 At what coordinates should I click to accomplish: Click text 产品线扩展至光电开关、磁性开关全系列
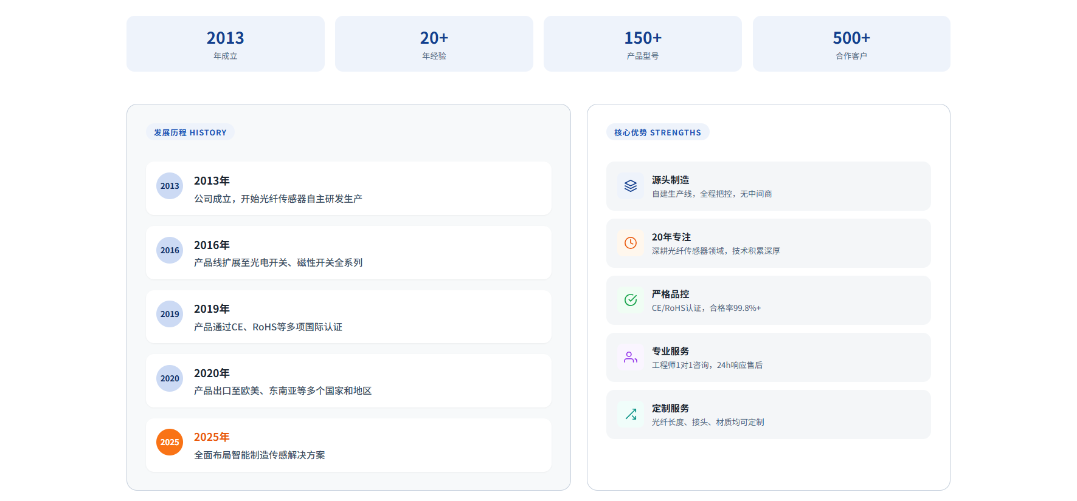point(278,262)
